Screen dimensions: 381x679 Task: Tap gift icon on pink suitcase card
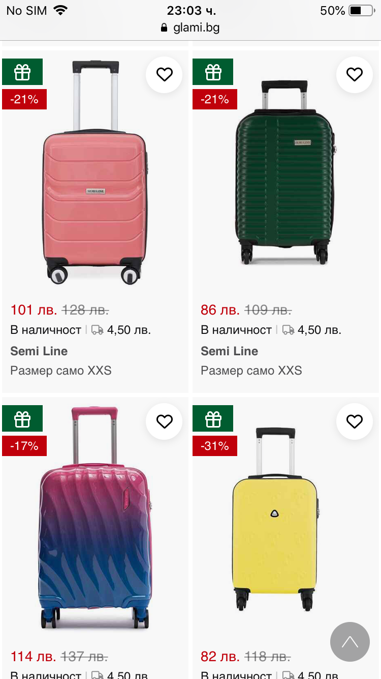(22, 72)
